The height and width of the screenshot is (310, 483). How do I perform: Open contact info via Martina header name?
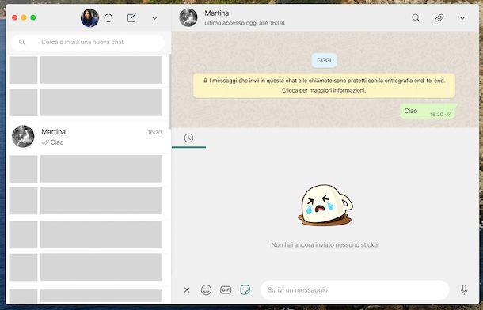point(216,13)
